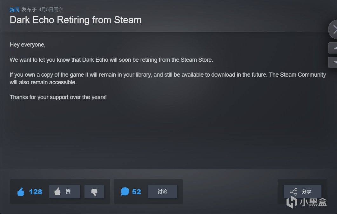The image size is (337, 214).
Task: Click the 4月5日周六 publish date
Action: coord(51,9)
